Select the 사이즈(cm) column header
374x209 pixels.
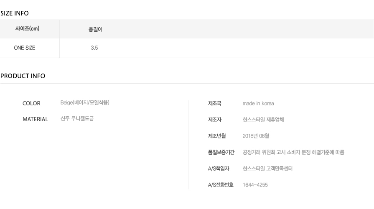(x=27, y=28)
